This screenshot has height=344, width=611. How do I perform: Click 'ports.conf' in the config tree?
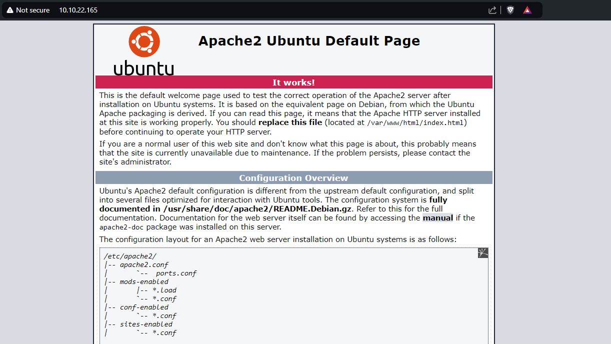[x=176, y=273]
